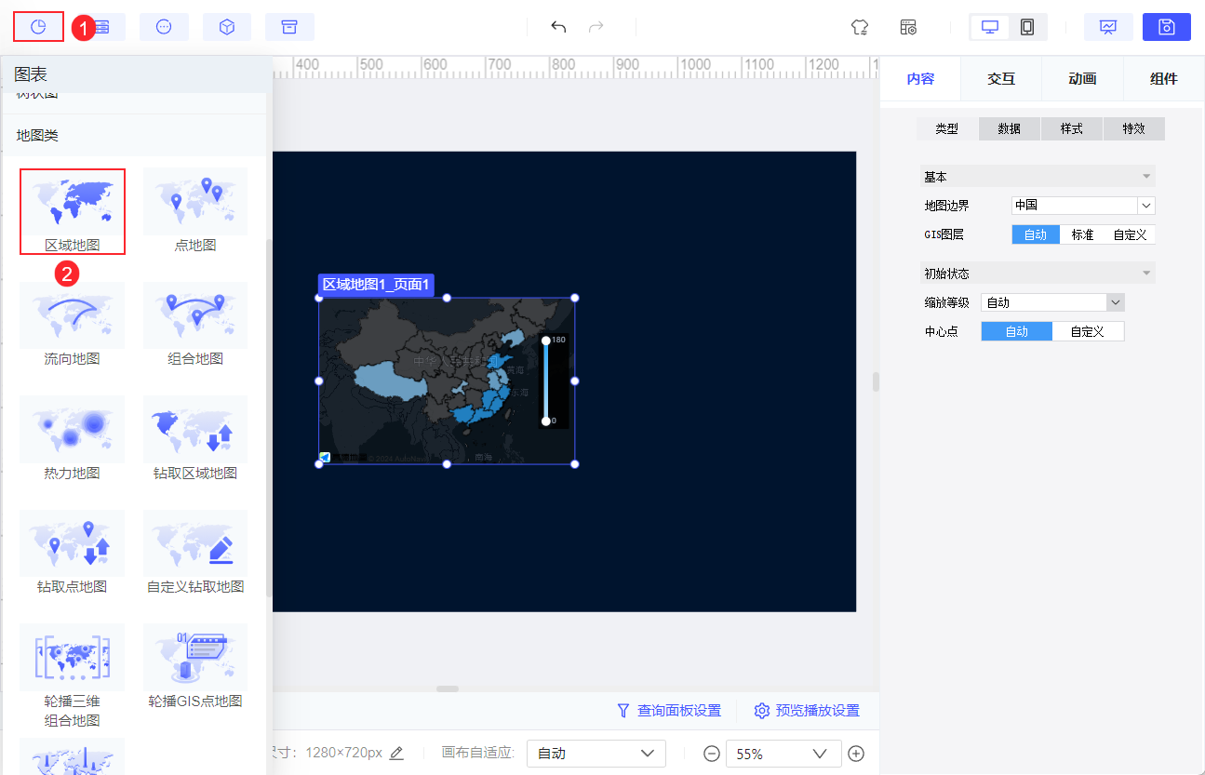This screenshot has height=775, width=1205.
Task: Set GIS图层 to 自动
Action: [1036, 234]
